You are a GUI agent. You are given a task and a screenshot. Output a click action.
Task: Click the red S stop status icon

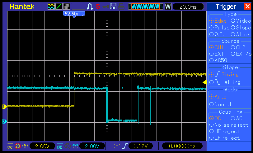coord(98,6)
